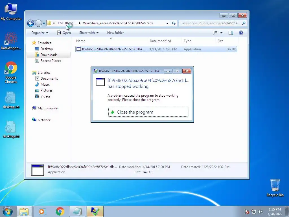Close the has stopped working dialog
The image size is (289, 217).
click(x=187, y=71)
